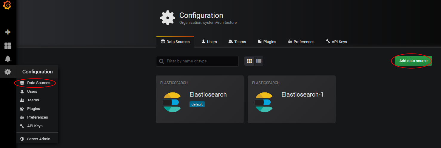Switch to the Teams tab
Screen dimensions: 441x148
(237, 42)
